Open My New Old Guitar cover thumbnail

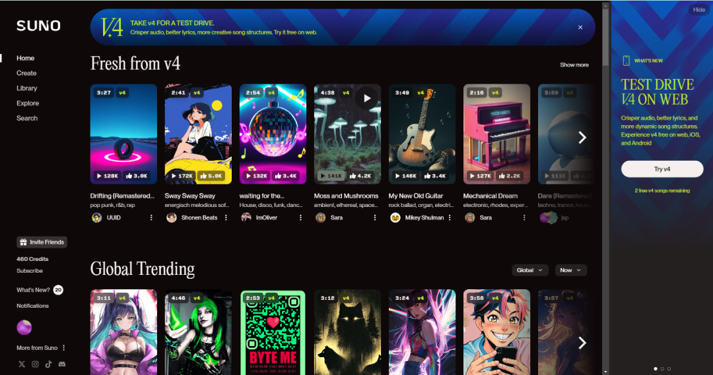tap(422, 134)
